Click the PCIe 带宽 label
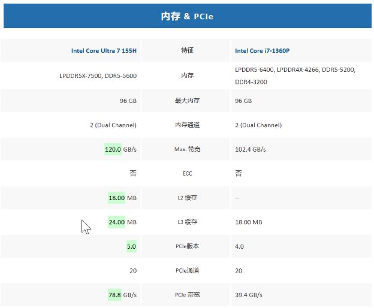 click(x=187, y=295)
